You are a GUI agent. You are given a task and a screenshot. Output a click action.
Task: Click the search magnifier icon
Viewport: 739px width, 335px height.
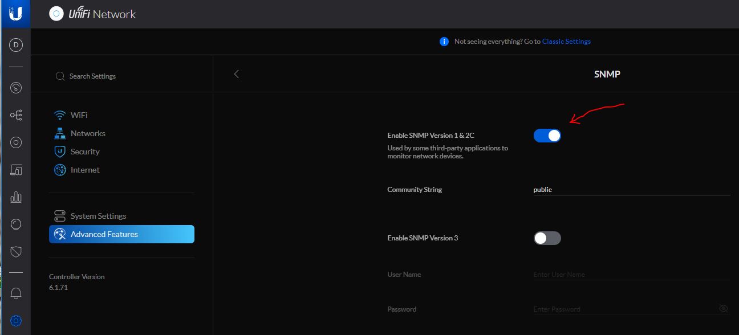click(x=60, y=76)
